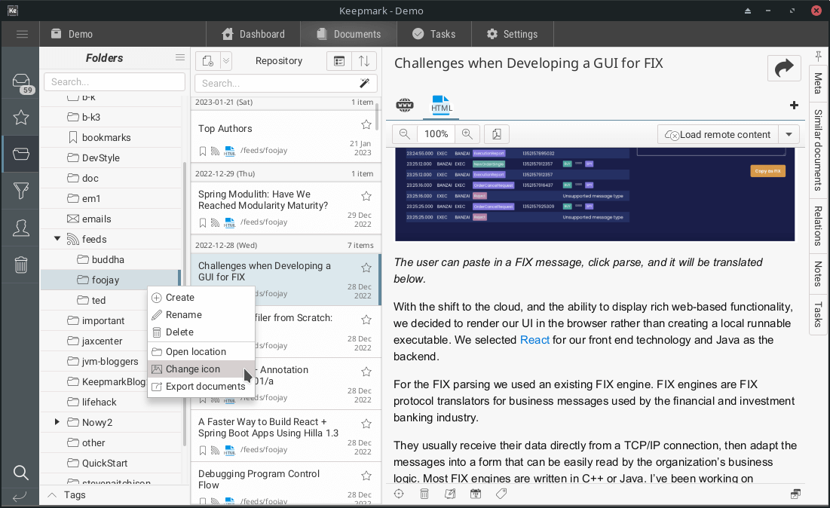This screenshot has width=830, height=508.
Task: Zoom in the document viewer
Action: [467, 134]
